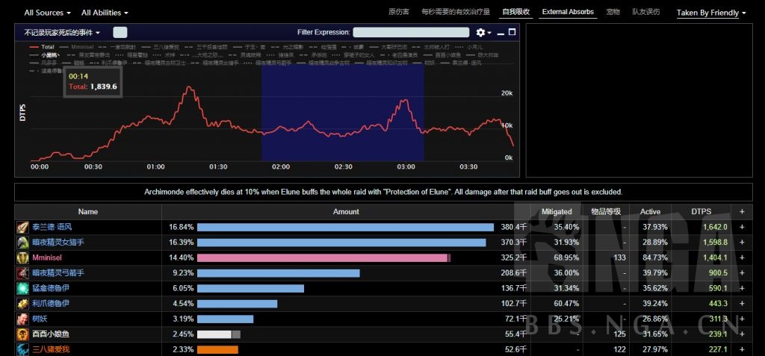765x356 pixels.
Task: Expand the Mminisel row with its plus
Action: coord(742,257)
